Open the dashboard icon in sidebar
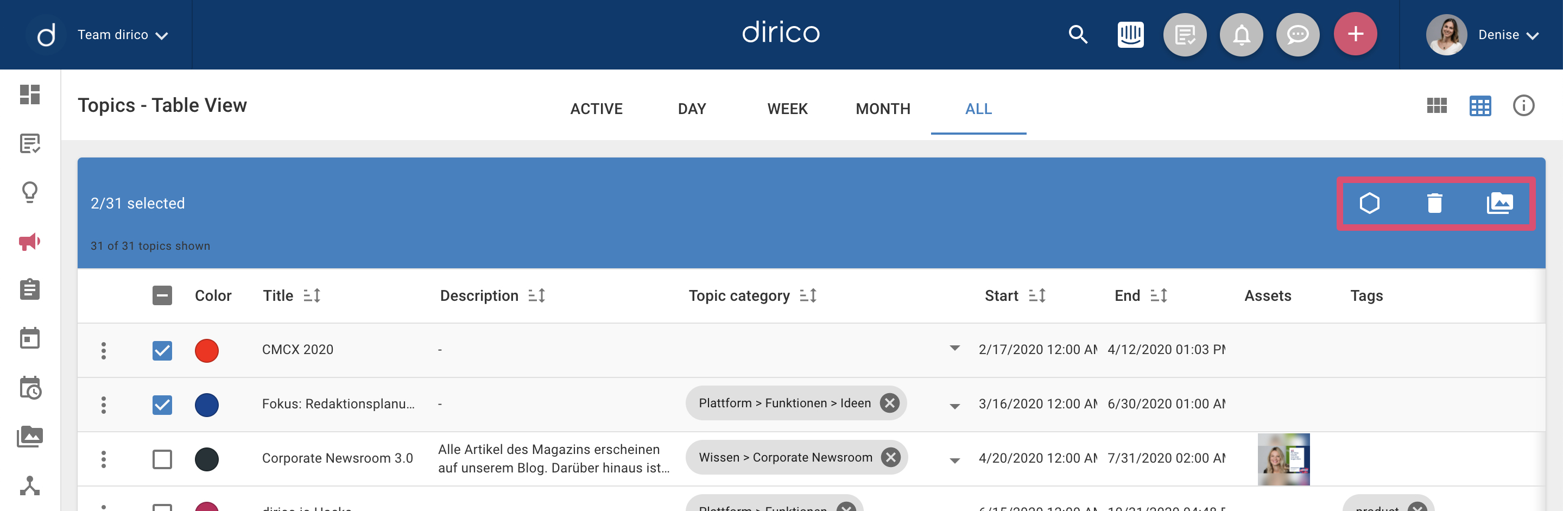Viewport: 1563px width, 511px height. tap(30, 94)
